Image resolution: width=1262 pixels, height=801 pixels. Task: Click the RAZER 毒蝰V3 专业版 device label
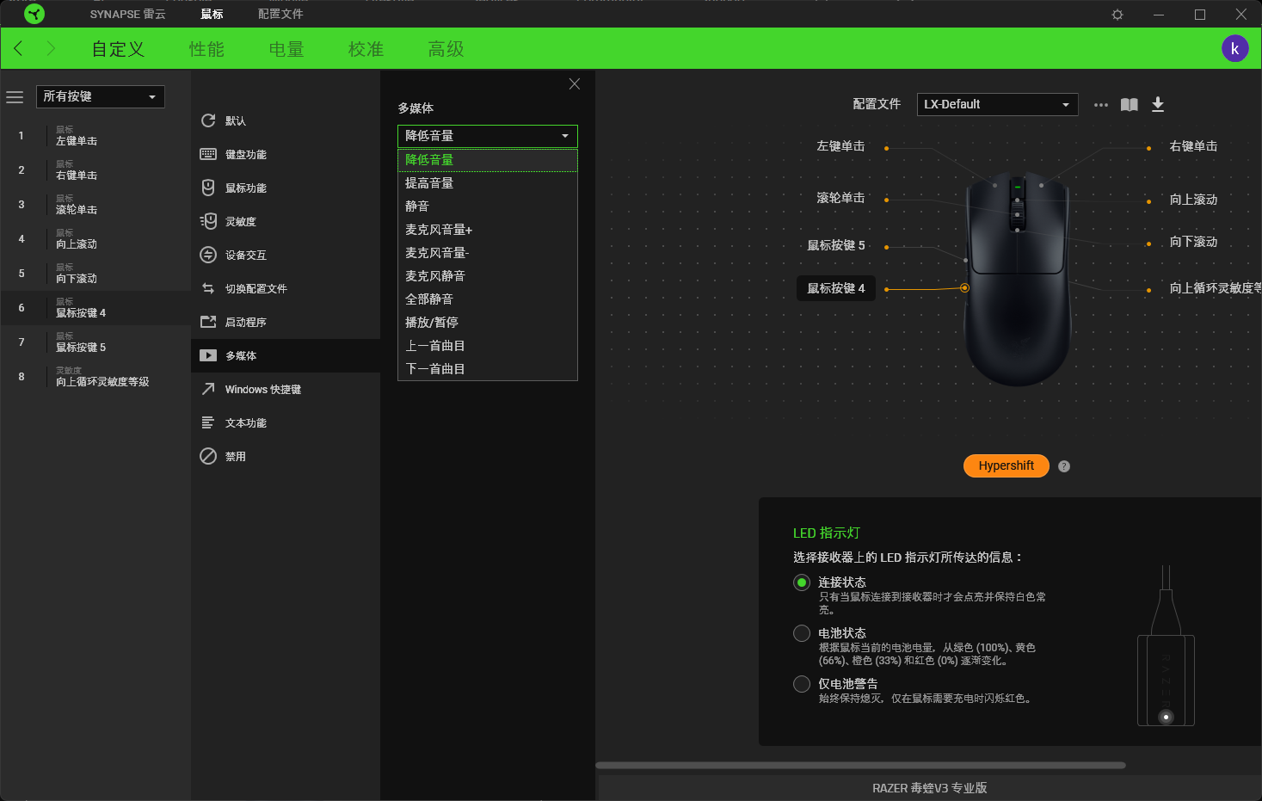pyautogui.click(x=929, y=788)
